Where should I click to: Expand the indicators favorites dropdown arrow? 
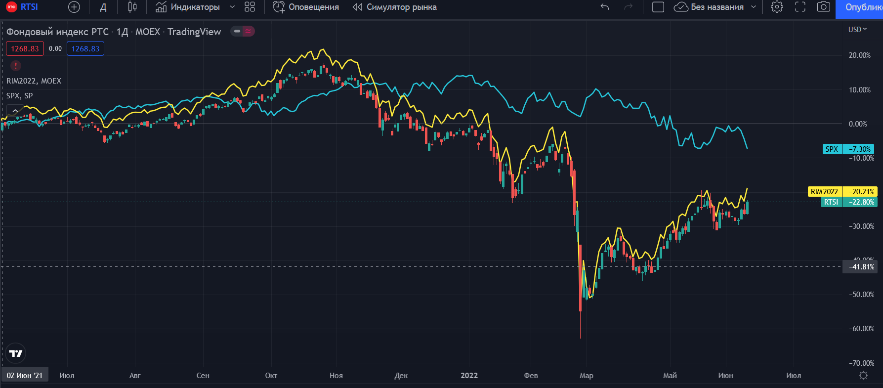tap(232, 7)
